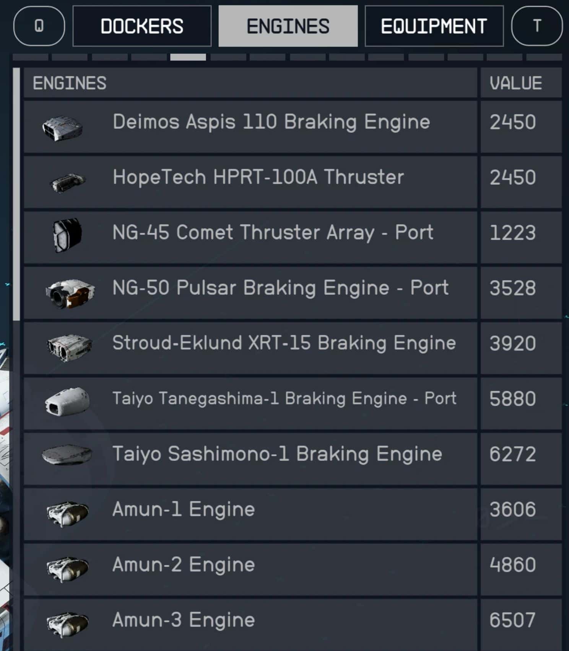Select the Amun-3 Engine name
This screenshot has width=569, height=651.
coord(184,620)
